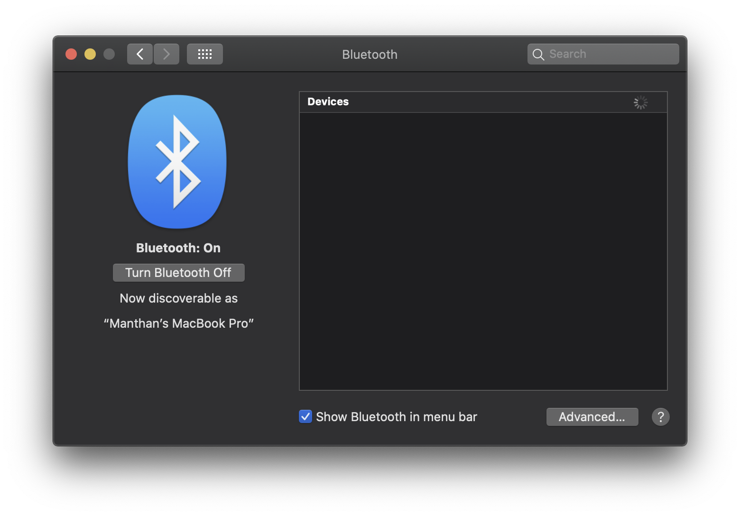740x516 pixels.
Task: Open the Show All preferences grid icon
Action: [x=204, y=54]
